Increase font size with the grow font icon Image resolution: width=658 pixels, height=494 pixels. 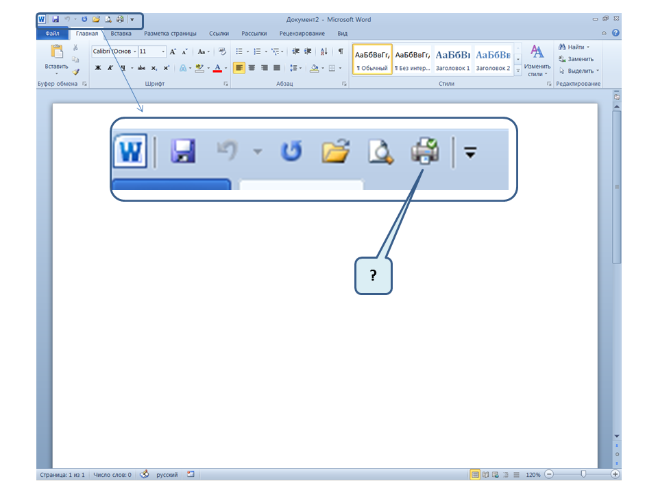173,51
